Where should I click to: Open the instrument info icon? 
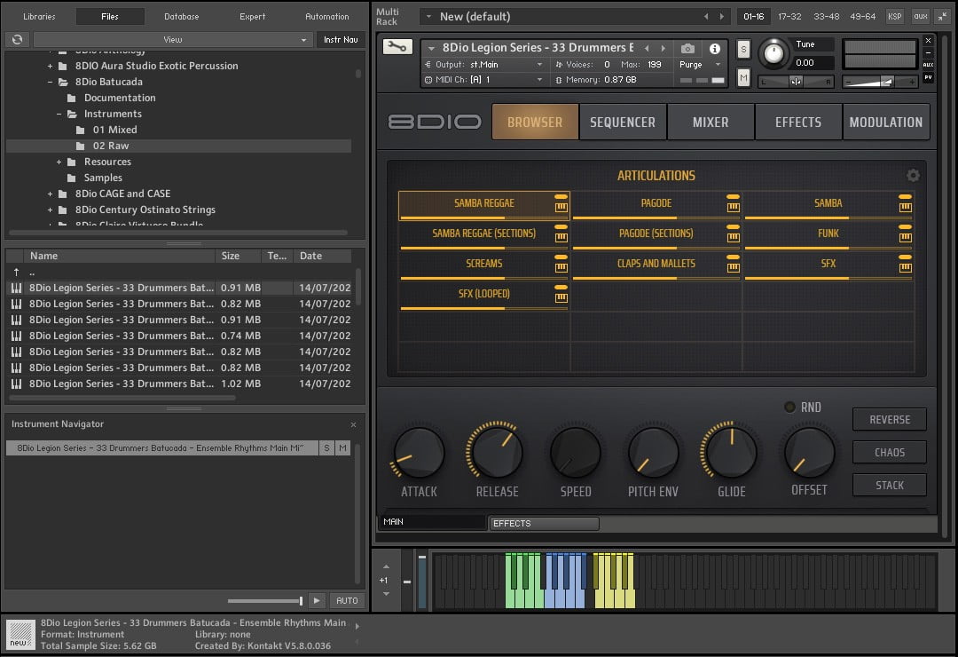[x=714, y=48]
